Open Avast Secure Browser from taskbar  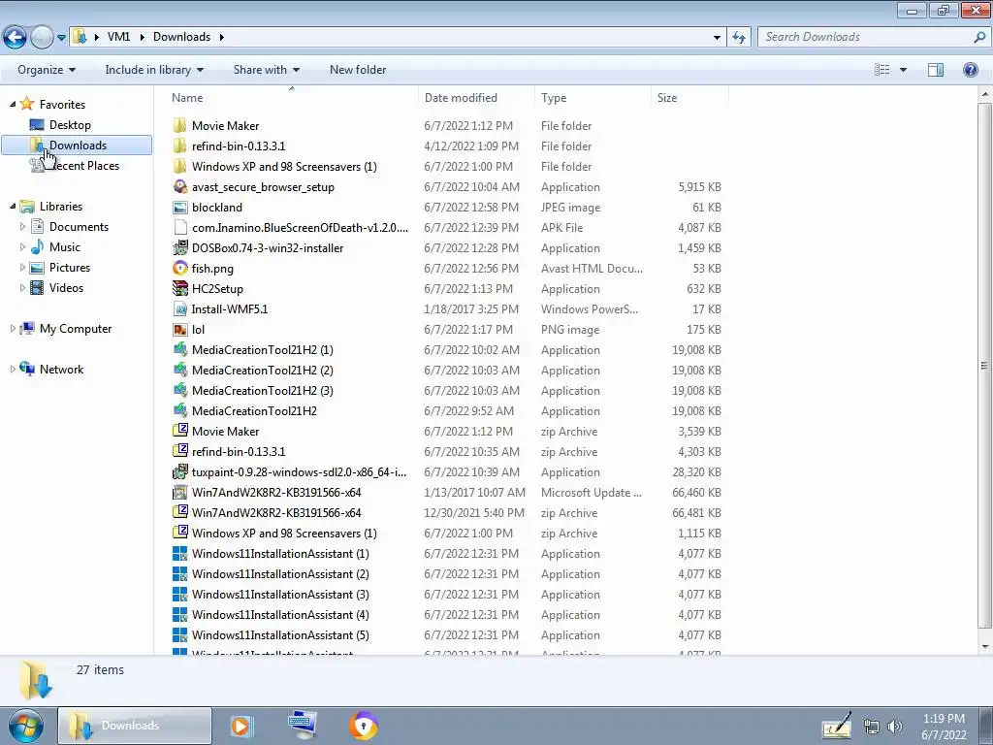(364, 726)
